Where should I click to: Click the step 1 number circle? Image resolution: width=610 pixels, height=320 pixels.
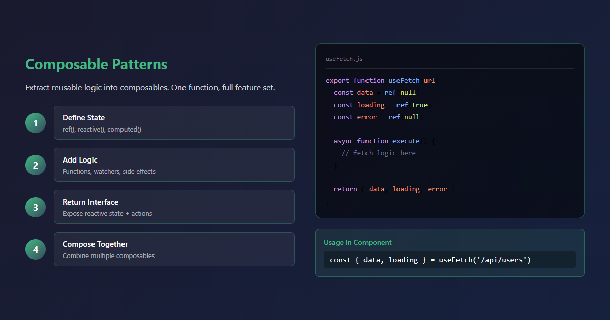(36, 123)
